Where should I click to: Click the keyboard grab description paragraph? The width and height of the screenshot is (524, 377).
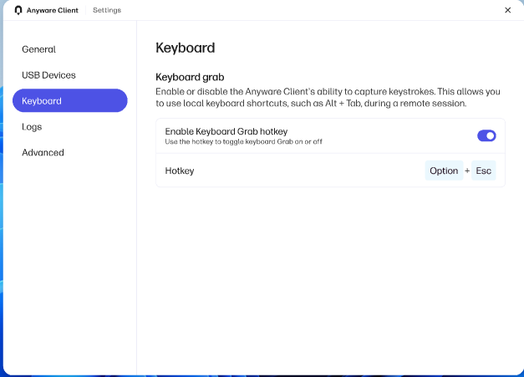point(328,97)
